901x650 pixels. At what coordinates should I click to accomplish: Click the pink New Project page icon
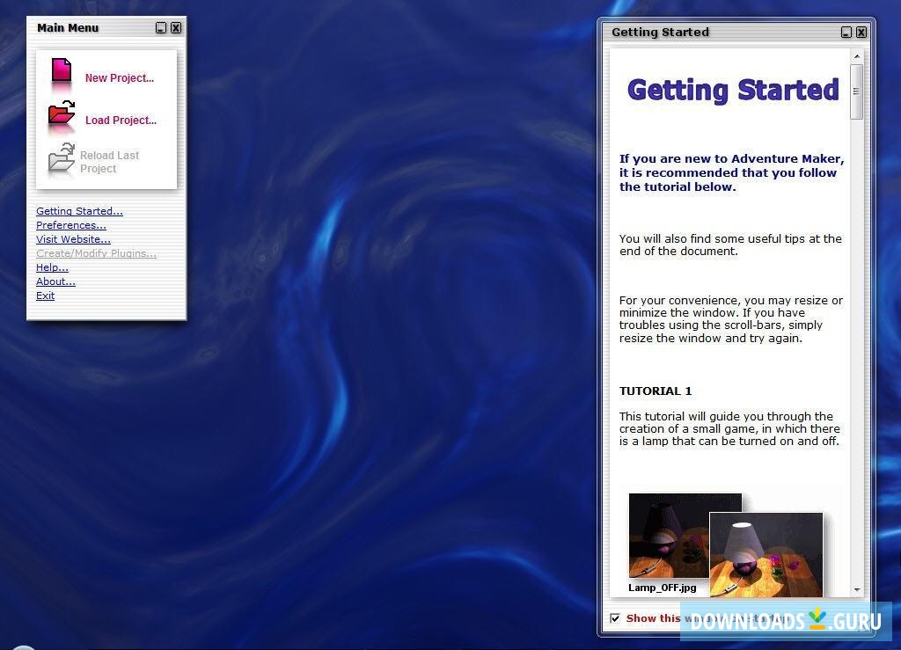tap(62, 71)
